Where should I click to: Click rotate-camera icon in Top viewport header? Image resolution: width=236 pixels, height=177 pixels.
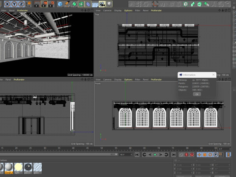coord(226,10)
